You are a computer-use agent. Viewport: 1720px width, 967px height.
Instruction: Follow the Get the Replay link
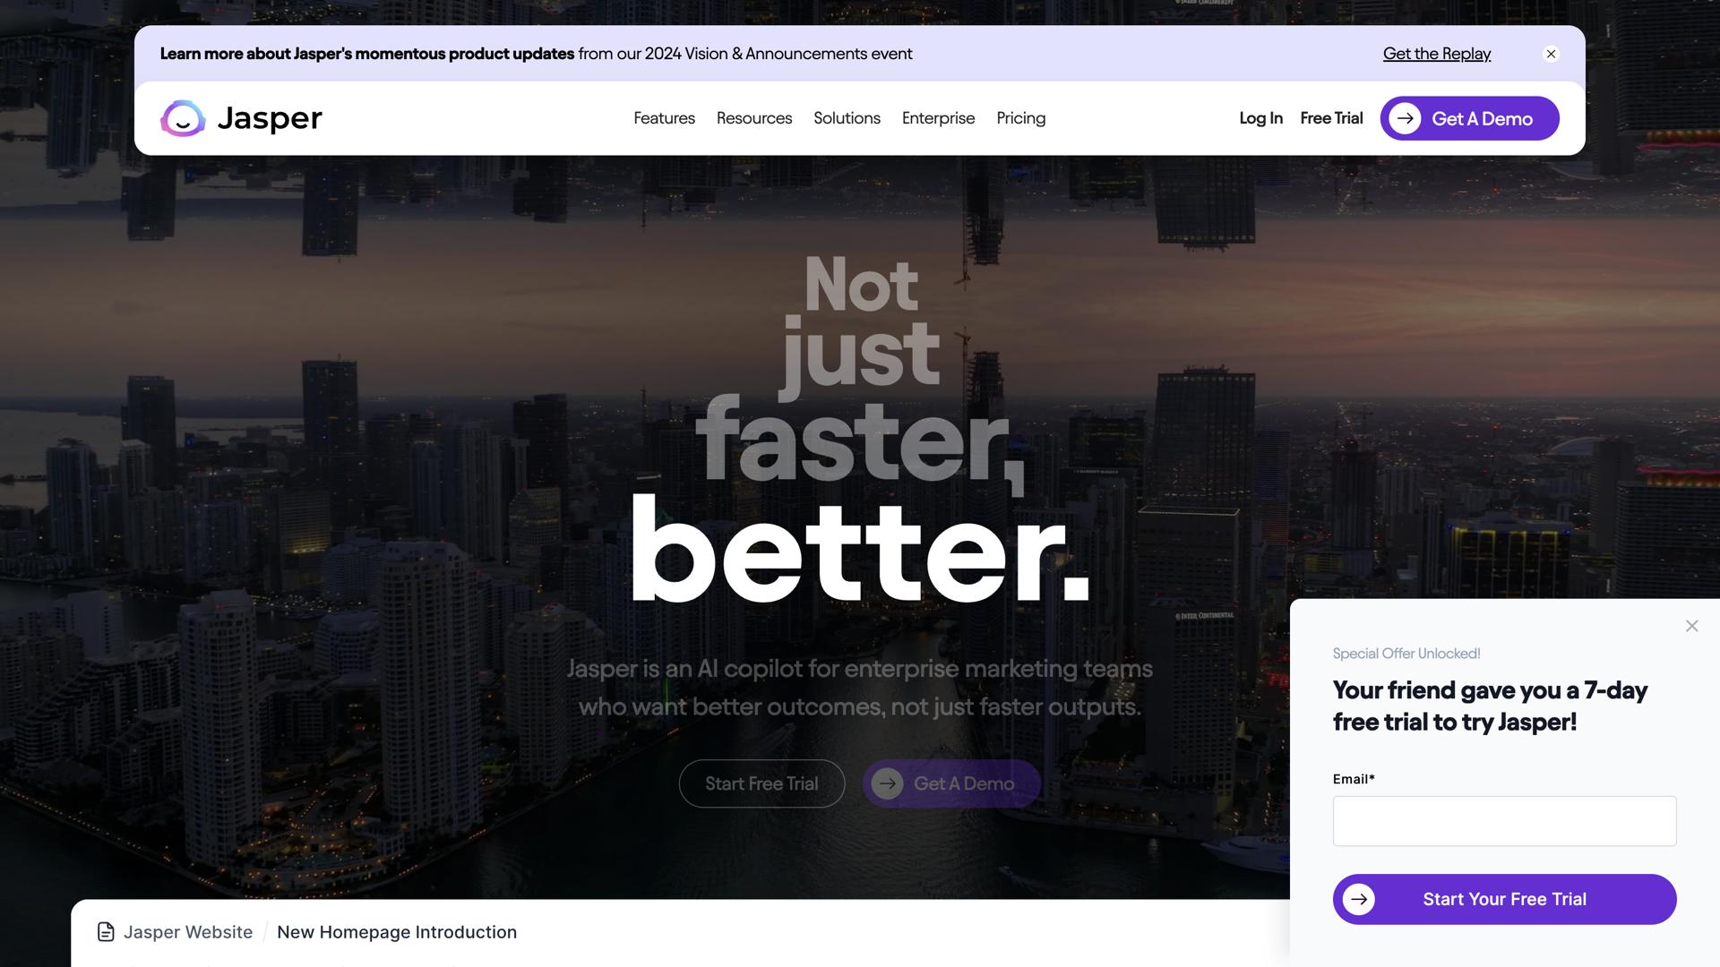(1437, 54)
